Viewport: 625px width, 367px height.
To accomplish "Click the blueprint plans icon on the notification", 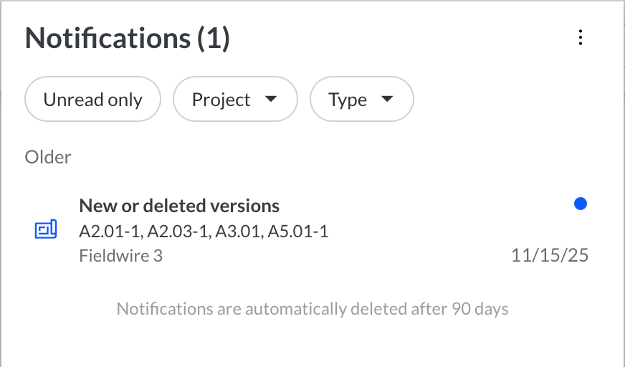I will coord(46,230).
